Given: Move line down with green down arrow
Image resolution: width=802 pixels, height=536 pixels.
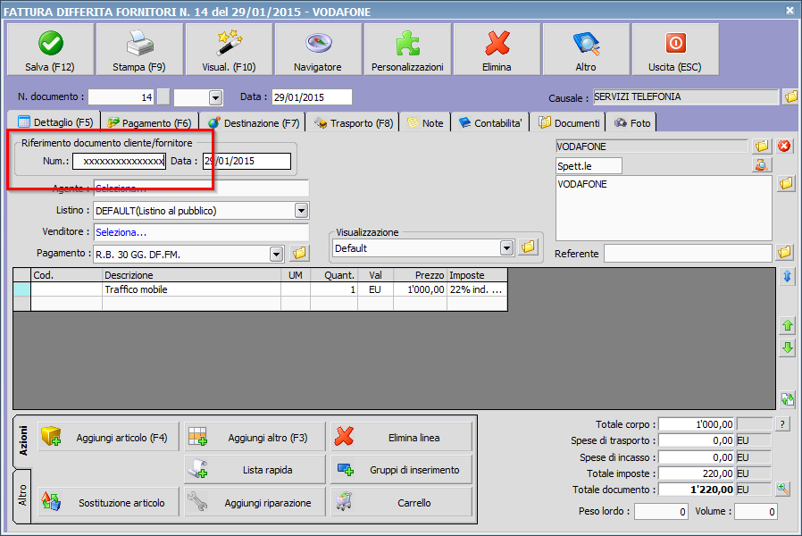Looking at the screenshot, I should pyautogui.click(x=787, y=348).
